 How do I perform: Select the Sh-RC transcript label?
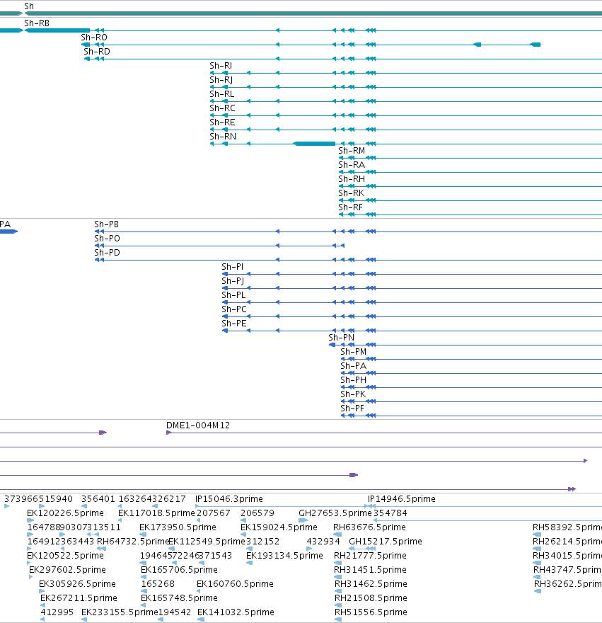coord(222,108)
